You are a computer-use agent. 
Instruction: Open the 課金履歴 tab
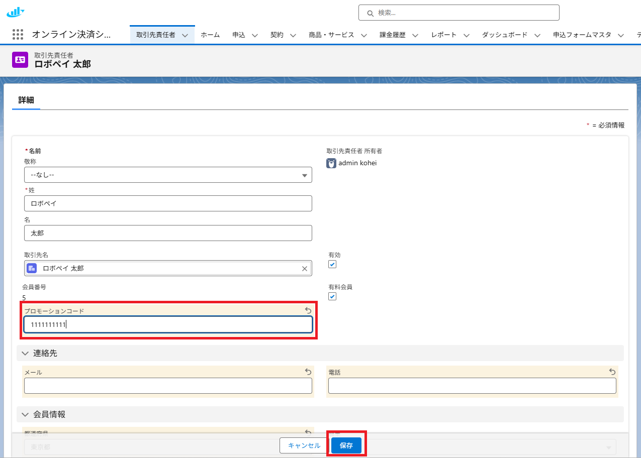click(392, 35)
